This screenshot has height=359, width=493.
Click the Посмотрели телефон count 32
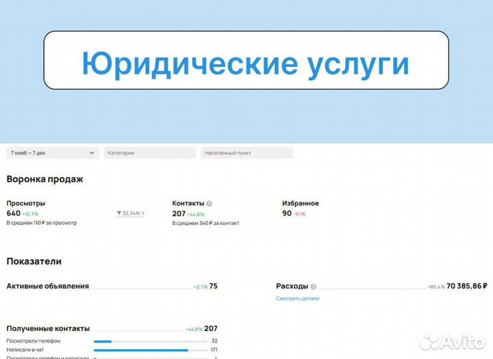click(214, 341)
